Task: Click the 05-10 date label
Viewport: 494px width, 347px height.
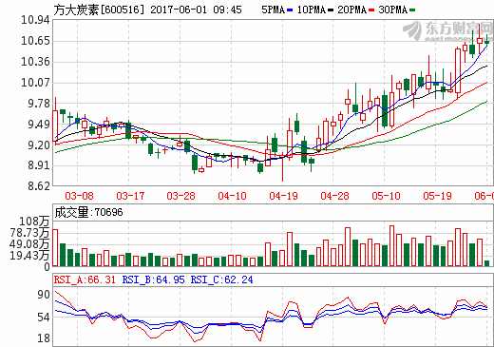Action: (386, 196)
